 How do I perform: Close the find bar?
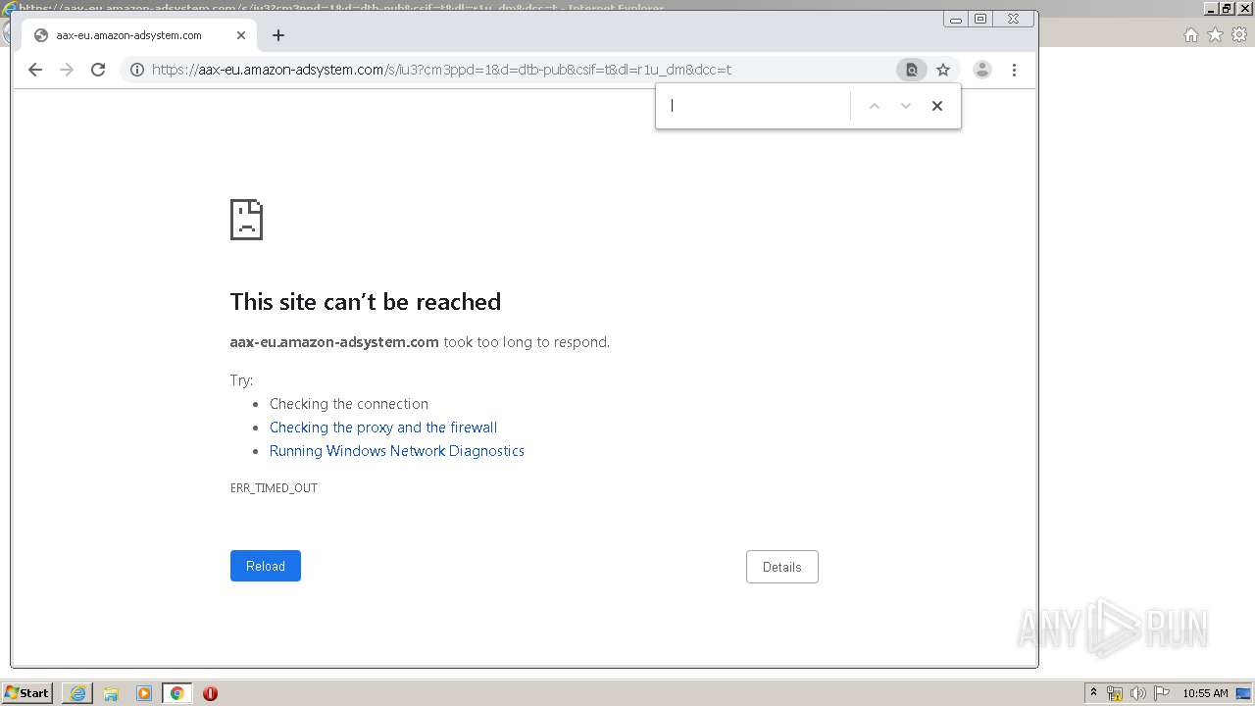pos(937,106)
